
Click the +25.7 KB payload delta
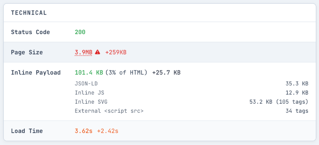tap(166, 73)
